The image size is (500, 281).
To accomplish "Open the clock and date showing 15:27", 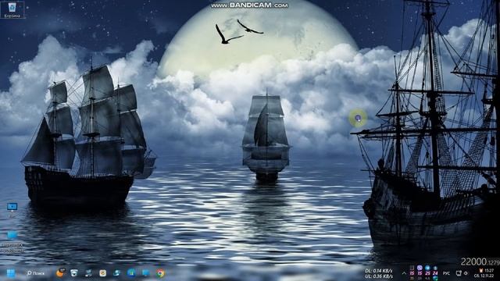I will [484, 273].
